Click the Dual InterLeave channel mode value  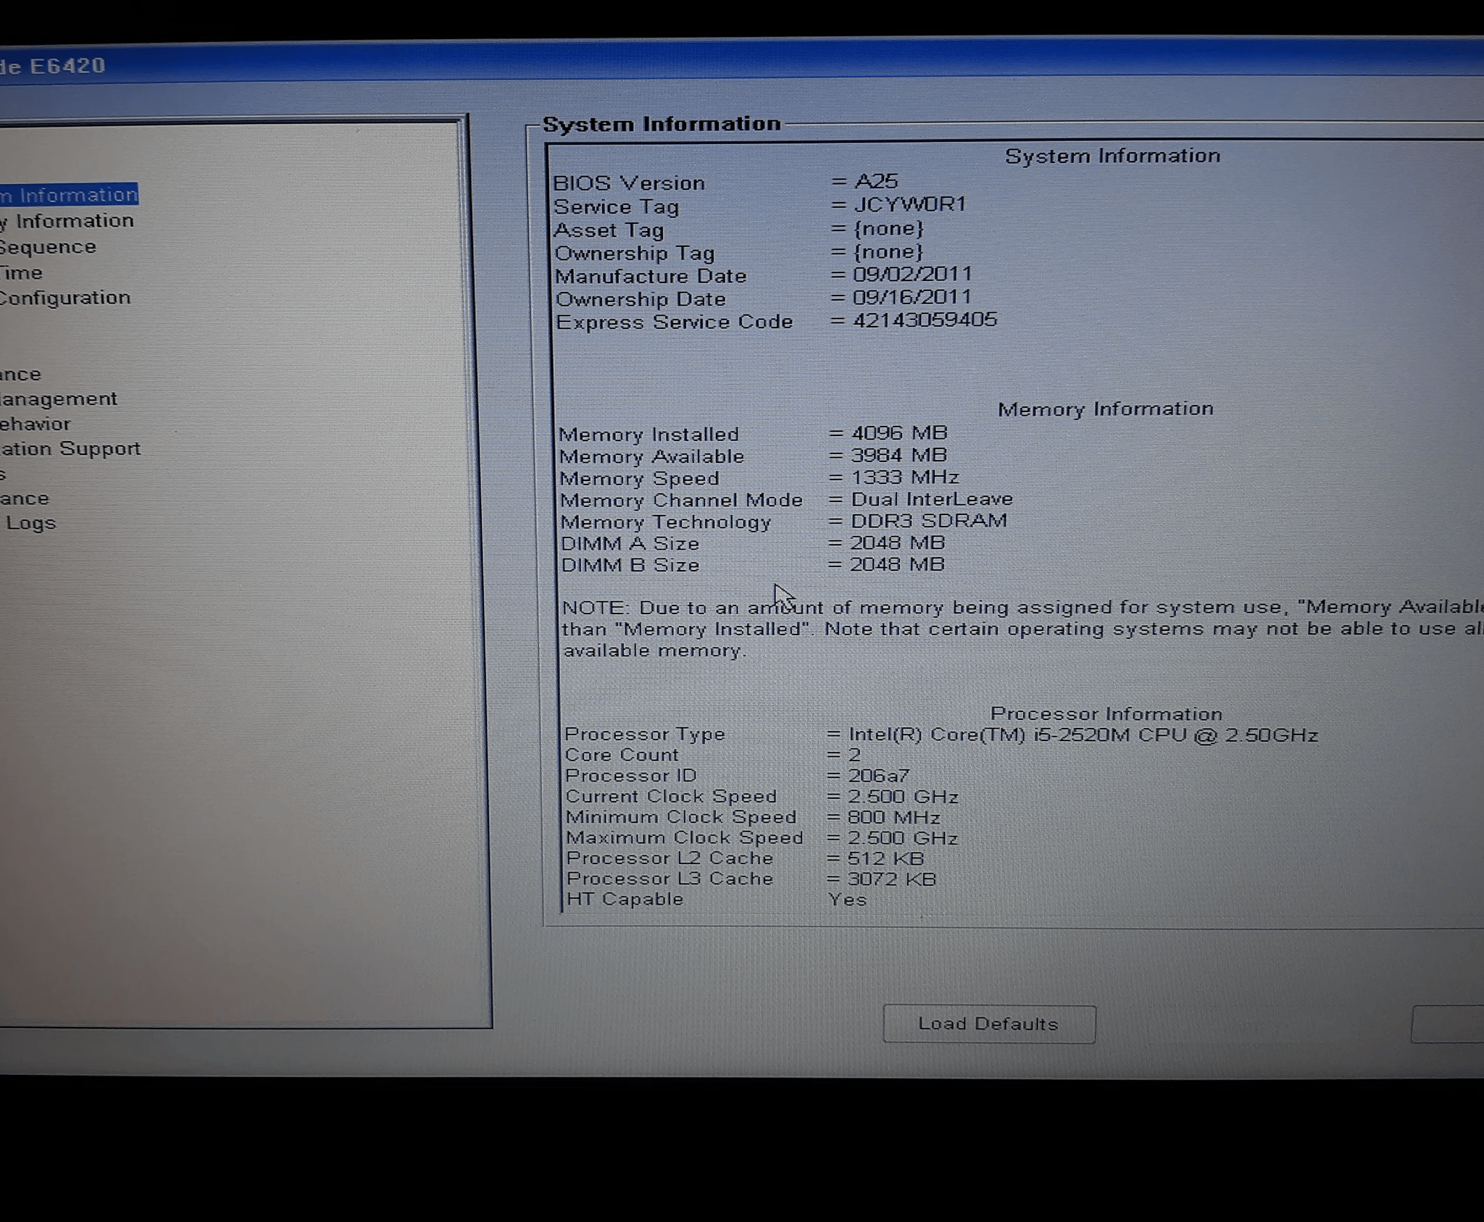[932, 499]
